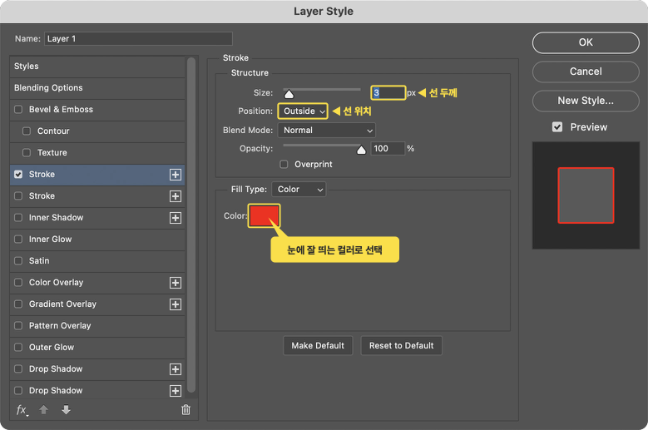Click the plus icon beside Inner Shadow

pos(176,218)
